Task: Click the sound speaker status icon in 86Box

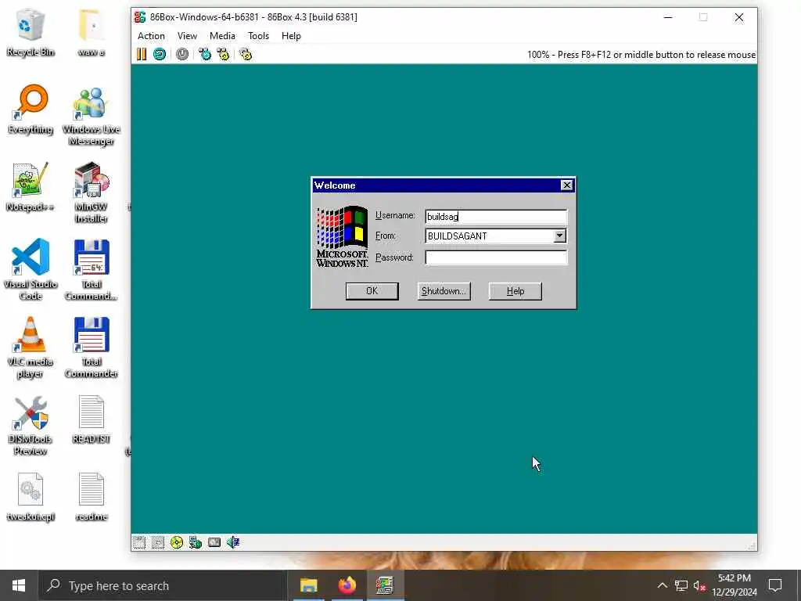Action: pyautogui.click(x=233, y=542)
